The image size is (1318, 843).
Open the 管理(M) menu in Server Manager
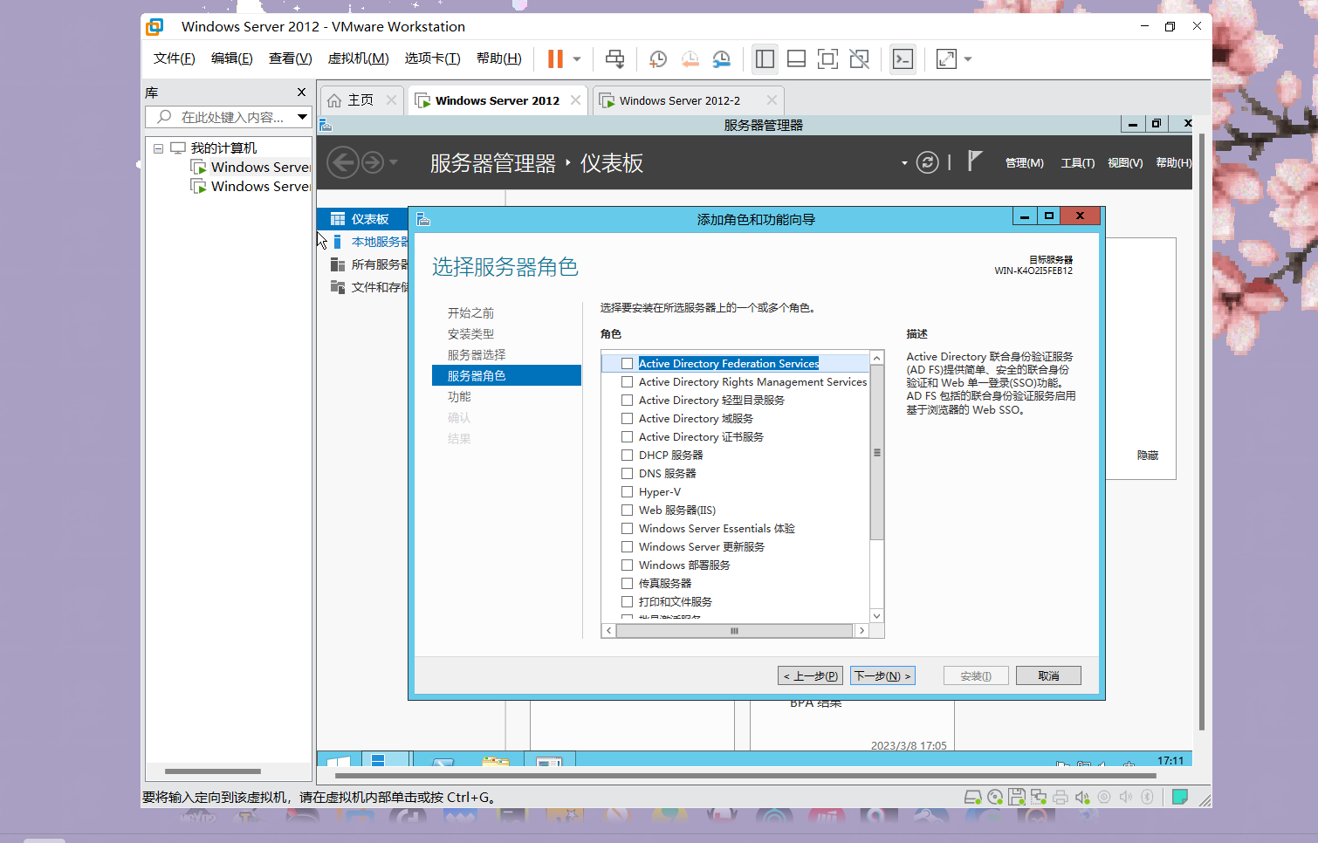coord(1024,163)
